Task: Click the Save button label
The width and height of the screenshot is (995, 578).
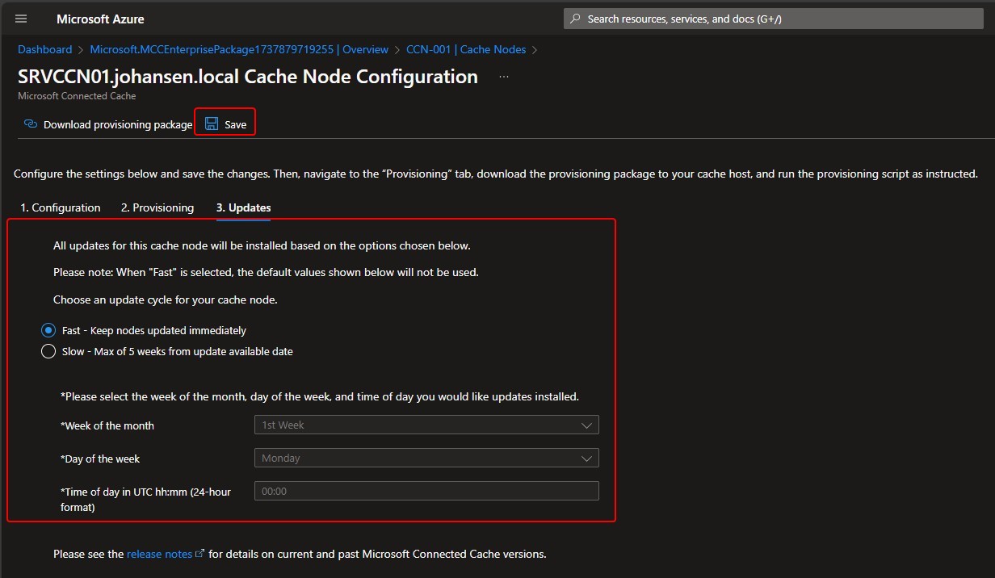Action: tap(236, 124)
